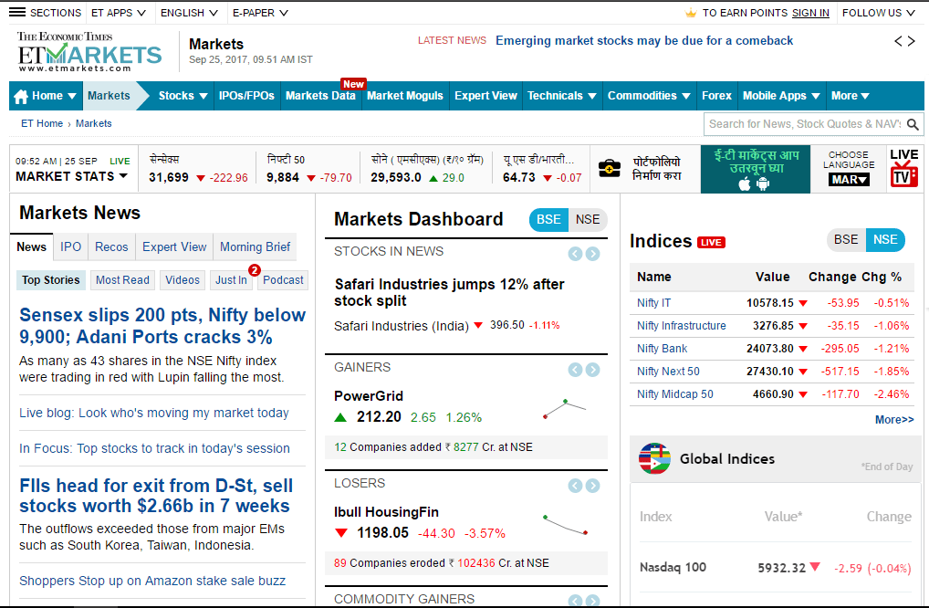Click the ET Markets logo
This screenshot has height=608, width=929.
(89, 51)
